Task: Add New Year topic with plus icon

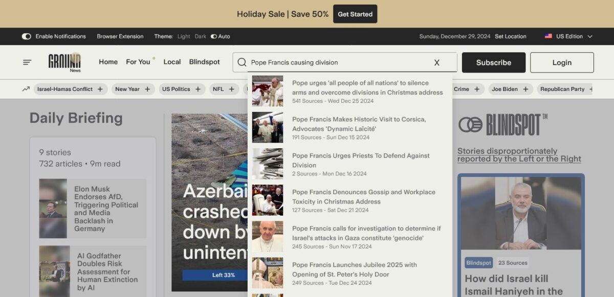Action: point(147,89)
